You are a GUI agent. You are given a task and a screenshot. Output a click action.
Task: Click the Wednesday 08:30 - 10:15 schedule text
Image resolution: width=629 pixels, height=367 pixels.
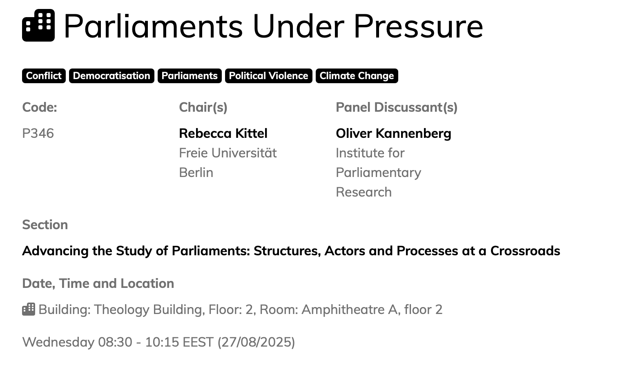click(x=158, y=342)
